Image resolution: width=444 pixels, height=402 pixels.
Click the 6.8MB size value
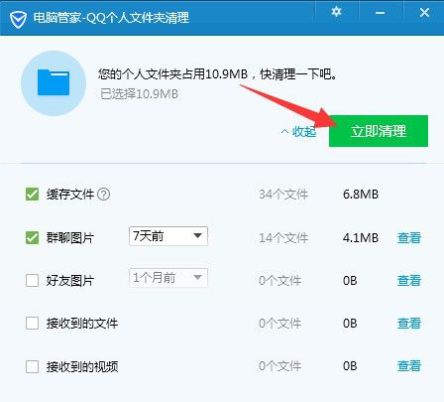[x=361, y=195]
